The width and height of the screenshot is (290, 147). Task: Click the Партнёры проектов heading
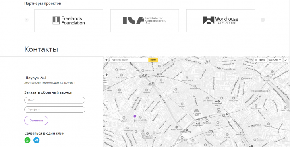43,4
